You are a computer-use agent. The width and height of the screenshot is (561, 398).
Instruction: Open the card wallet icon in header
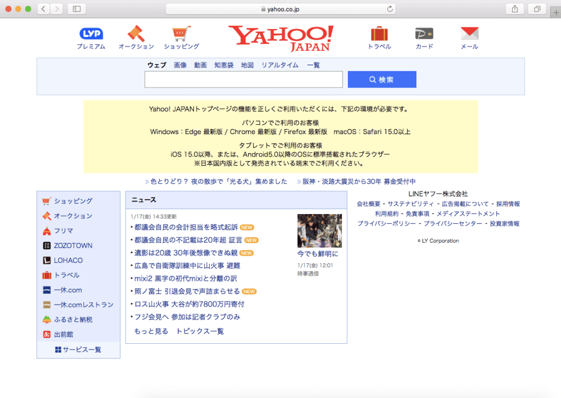point(424,33)
